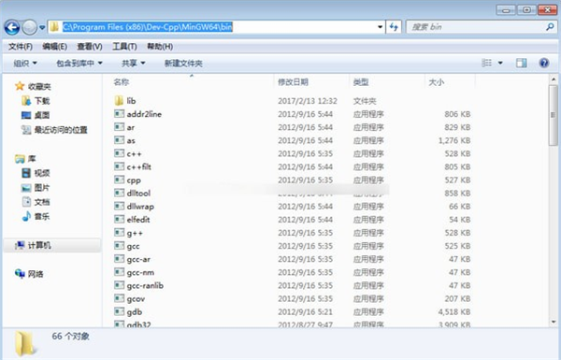This screenshot has width=561, height=360.
Task: Click the folder icon in address bar
Action: coord(54,27)
